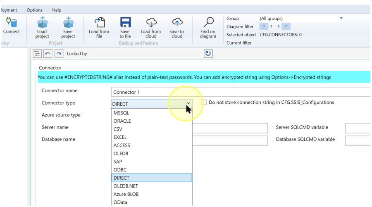Click Save project icon
Screen dimensions: 372x207
pyautogui.click(x=68, y=23)
